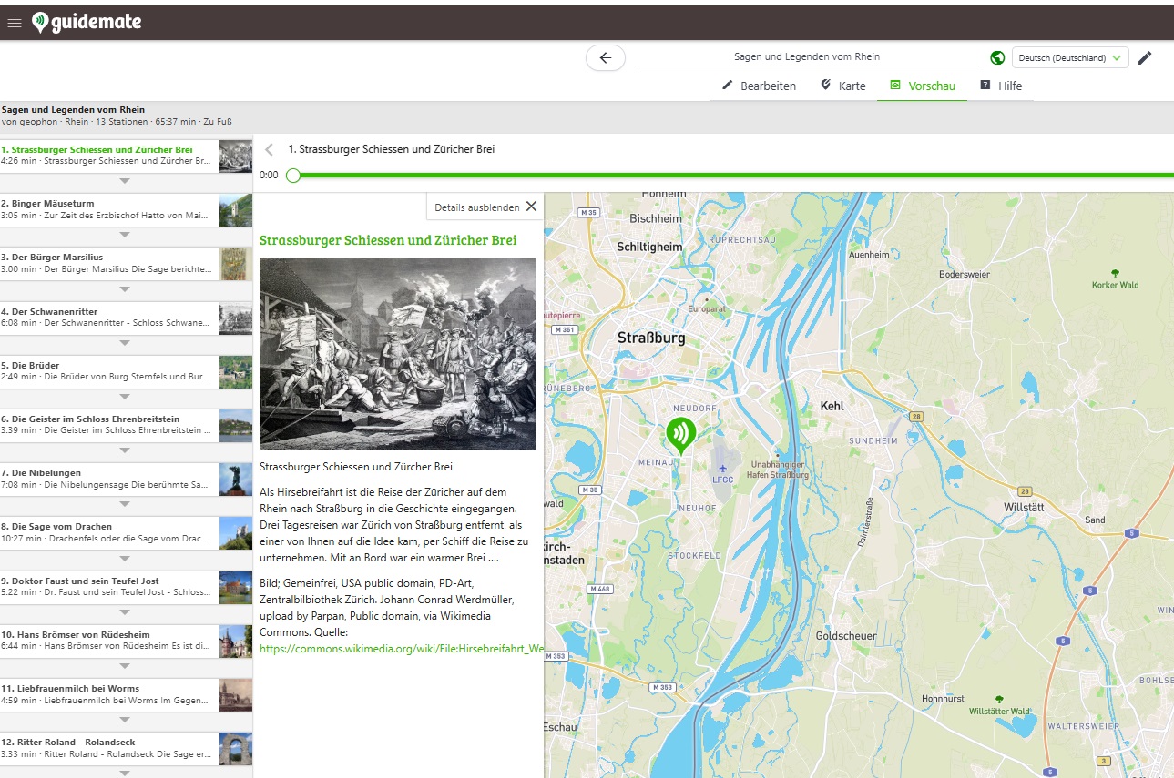
Task: Click the guidemate logo
Action: (x=87, y=22)
